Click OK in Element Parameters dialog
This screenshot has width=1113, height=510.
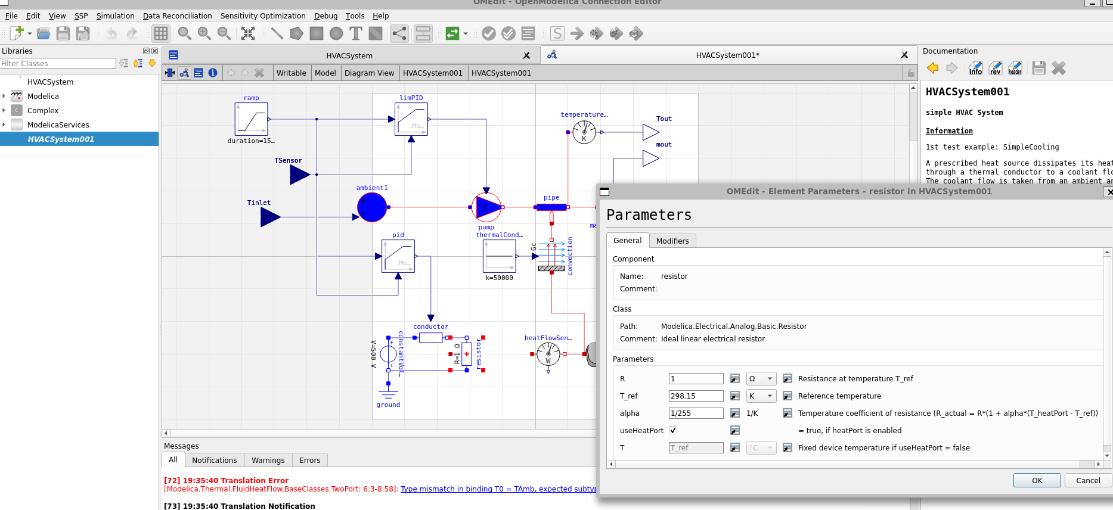1037,480
